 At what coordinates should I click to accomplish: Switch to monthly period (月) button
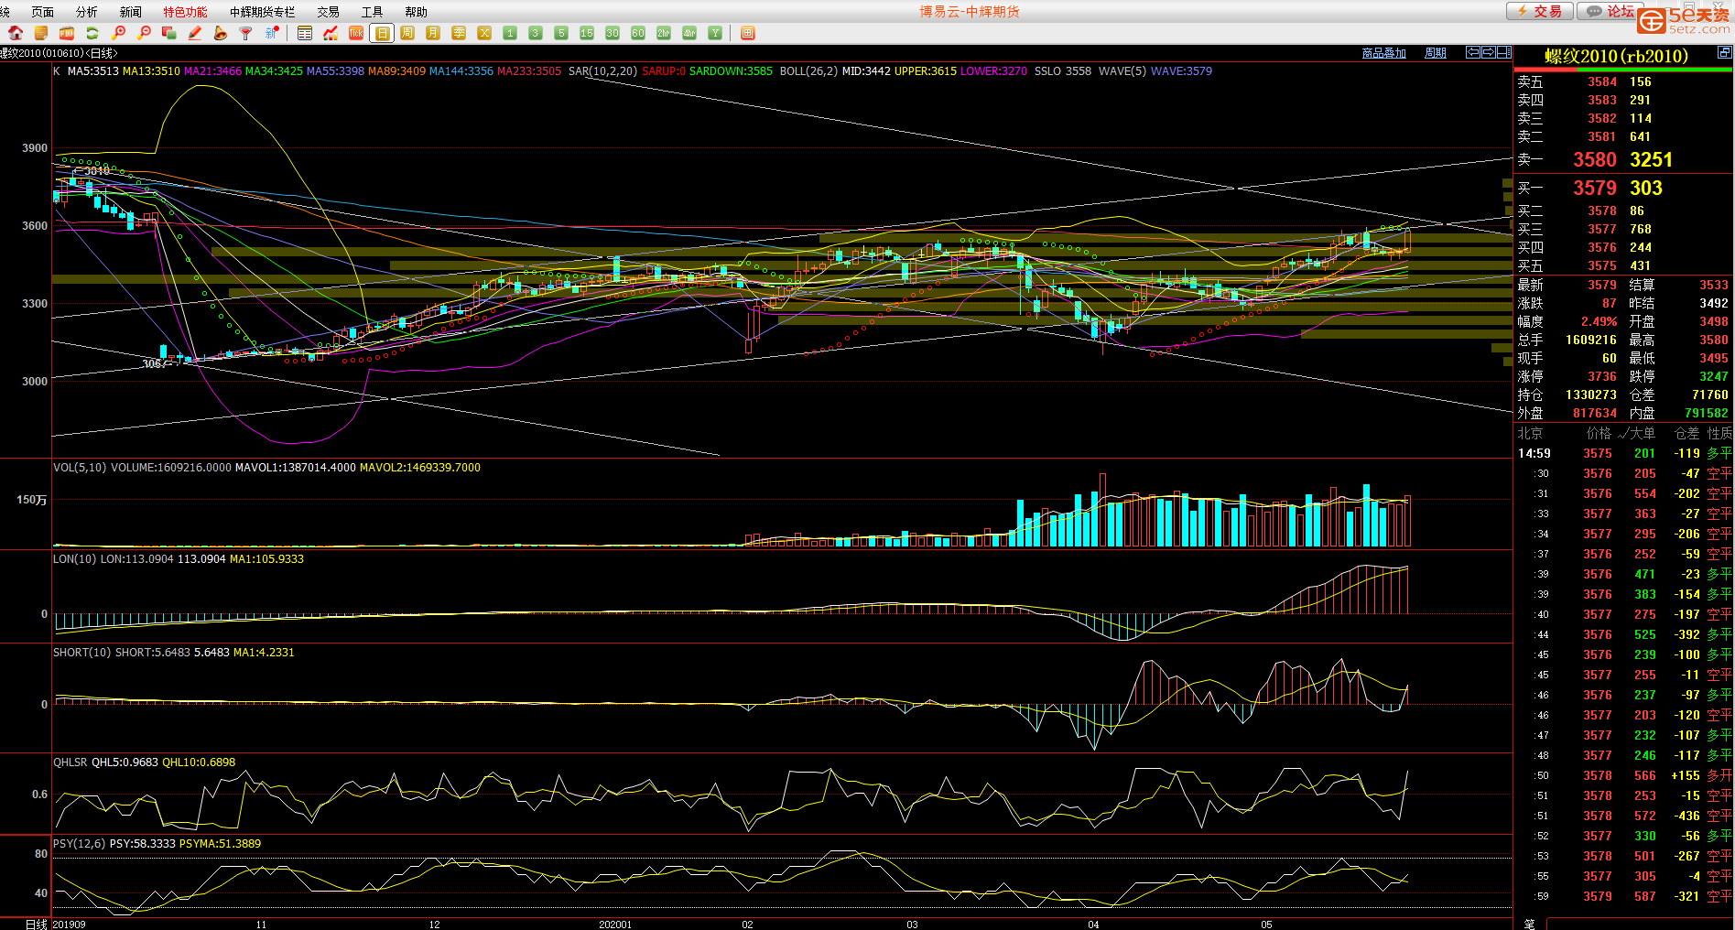[433, 33]
